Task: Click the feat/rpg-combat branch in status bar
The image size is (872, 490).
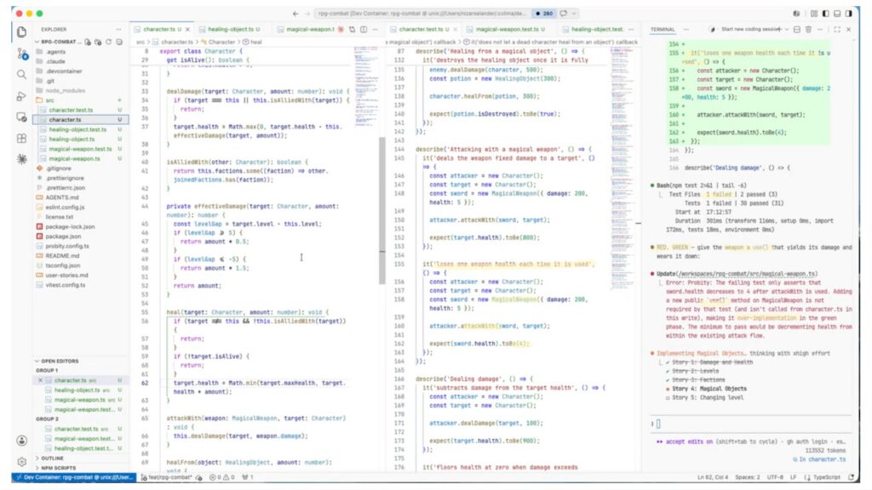Action: coord(170,477)
